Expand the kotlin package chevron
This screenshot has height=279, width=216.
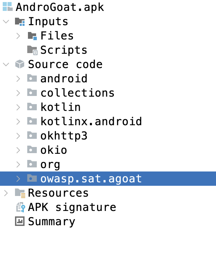[18, 107]
